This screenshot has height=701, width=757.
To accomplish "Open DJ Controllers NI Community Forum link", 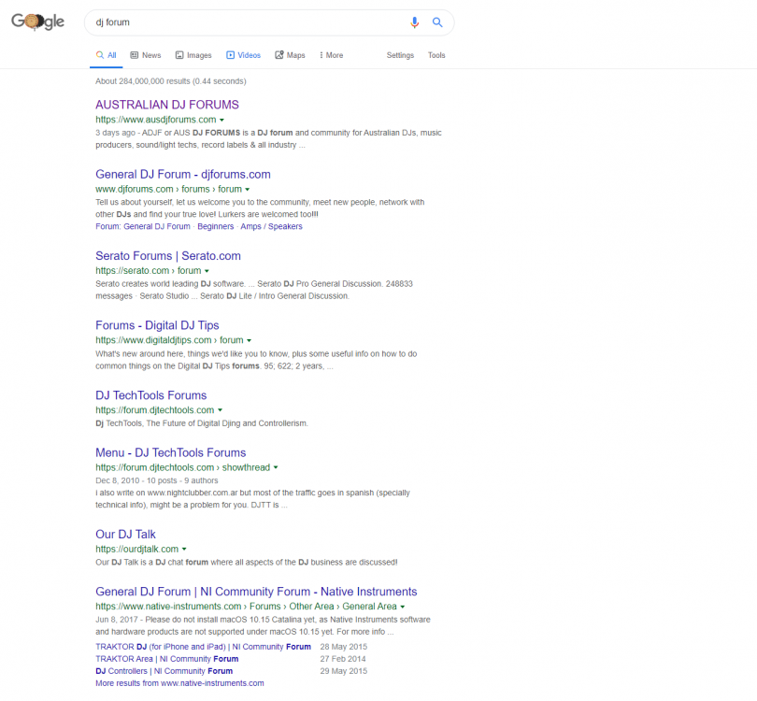I will (x=164, y=671).
